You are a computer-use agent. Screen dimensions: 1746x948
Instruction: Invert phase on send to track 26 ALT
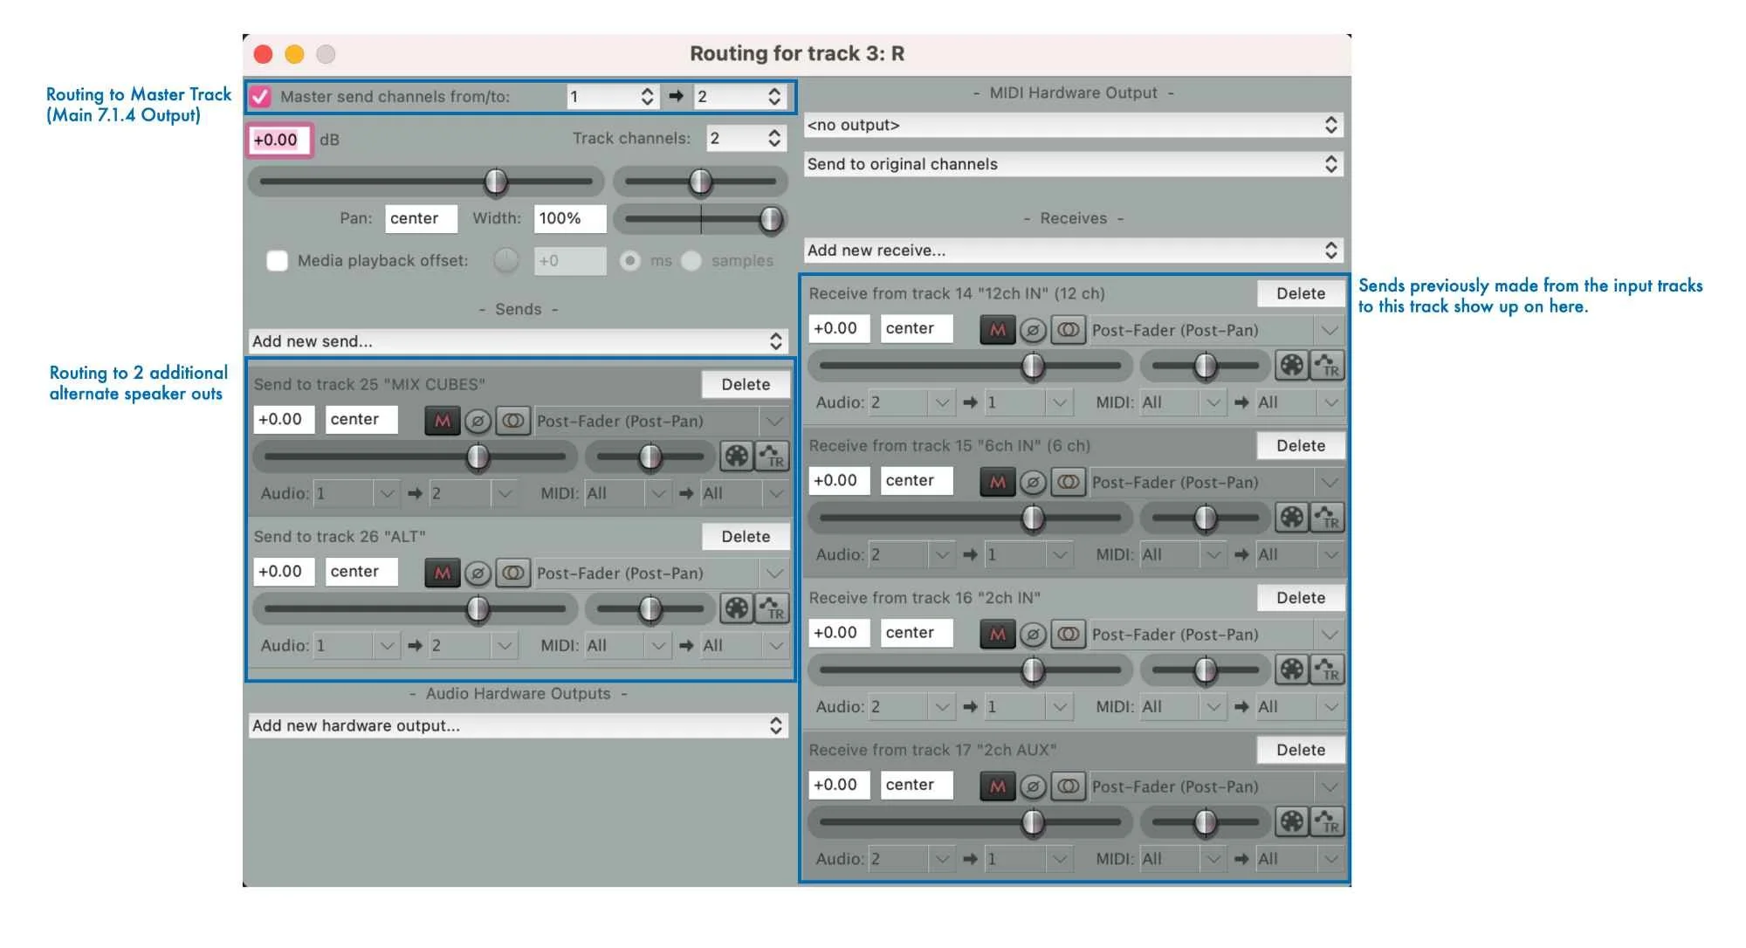tap(478, 574)
